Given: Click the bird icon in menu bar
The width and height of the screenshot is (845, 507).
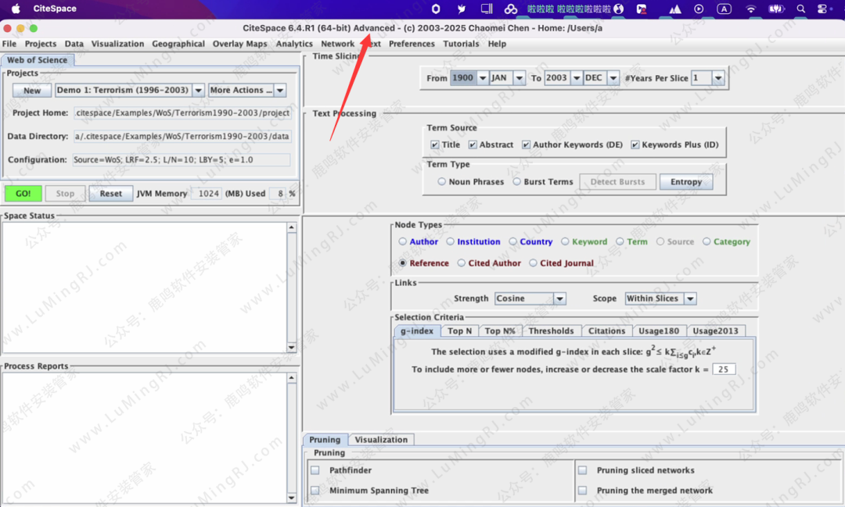Looking at the screenshot, I should pos(461,9).
